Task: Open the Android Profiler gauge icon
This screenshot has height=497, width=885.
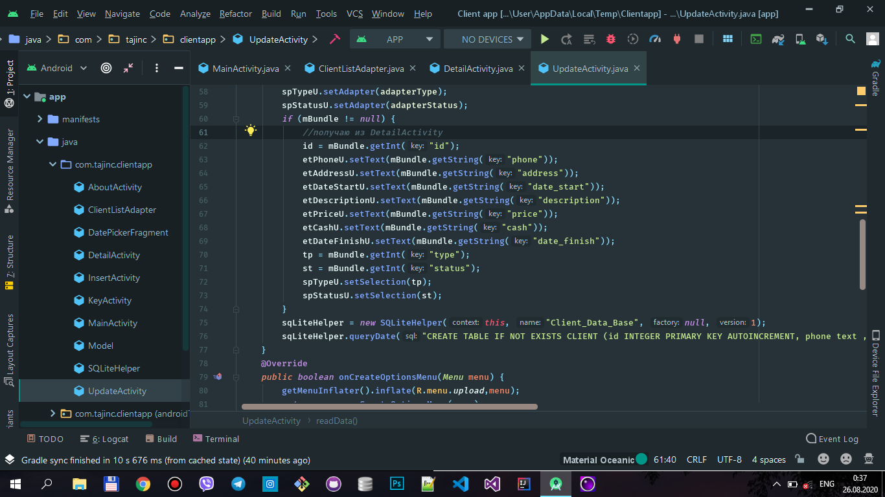Action: [x=655, y=39]
